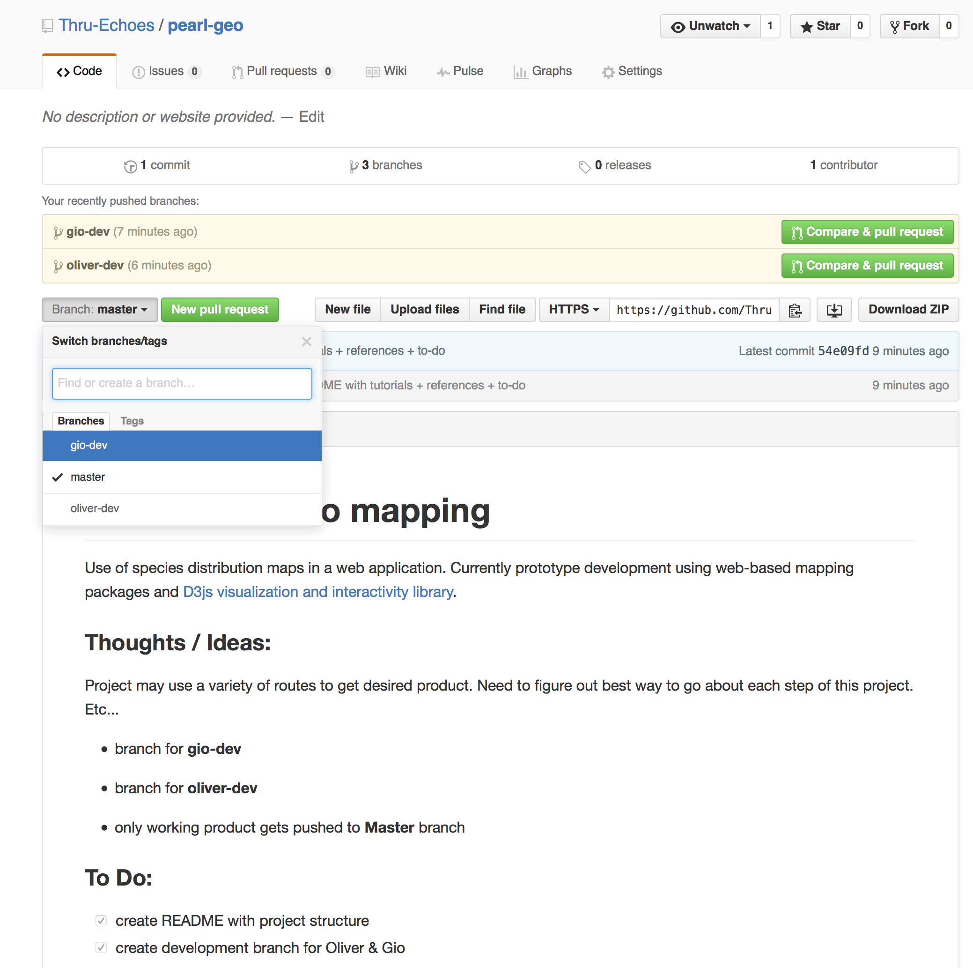
Task: Click the Find file button
Action: (x=502, y=309)
